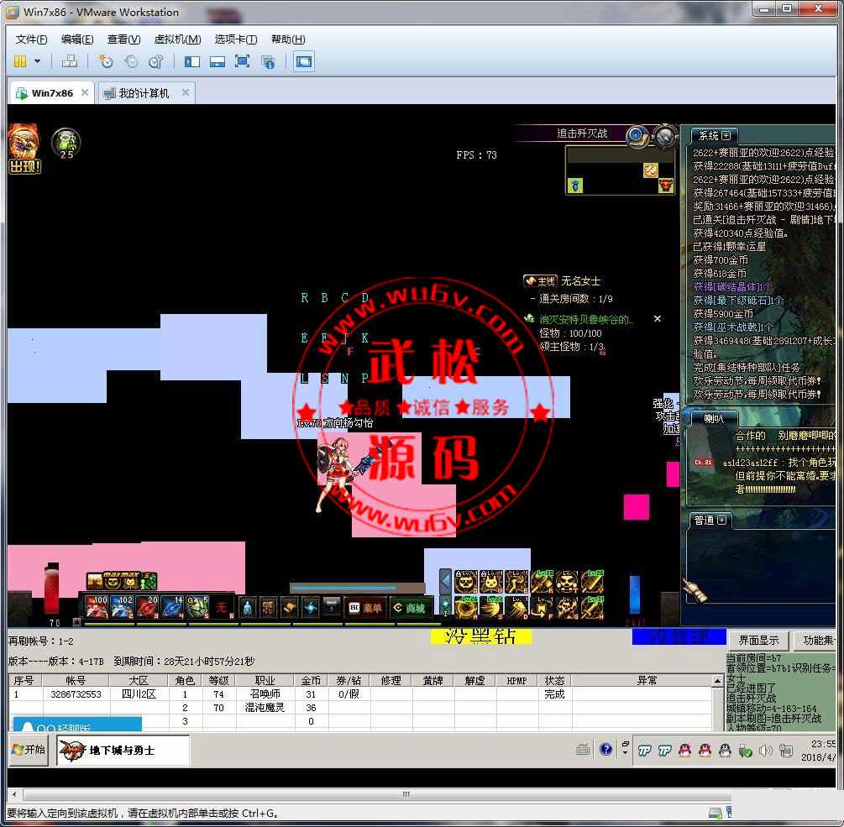
Task: Click the top-row skill icon on key V
Action: click(592, 583)
